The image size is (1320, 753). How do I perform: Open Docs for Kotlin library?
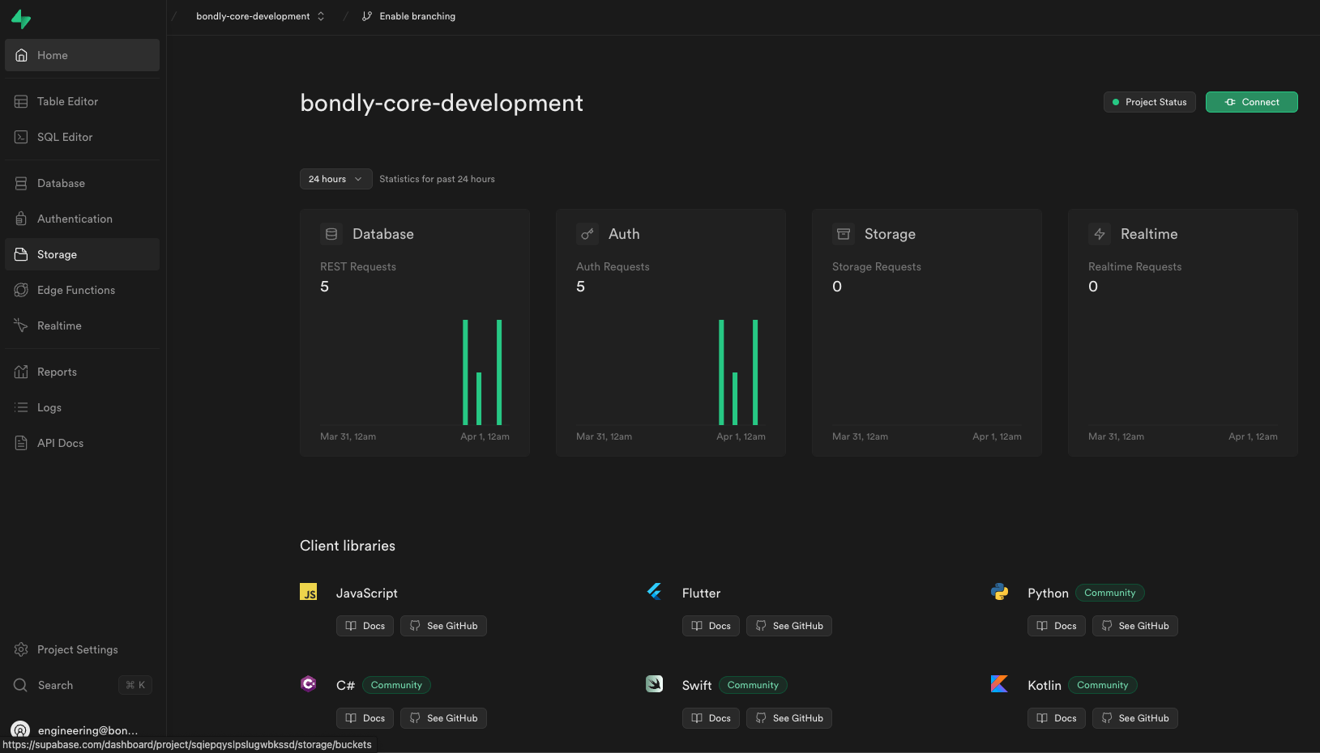point(1057,718)
